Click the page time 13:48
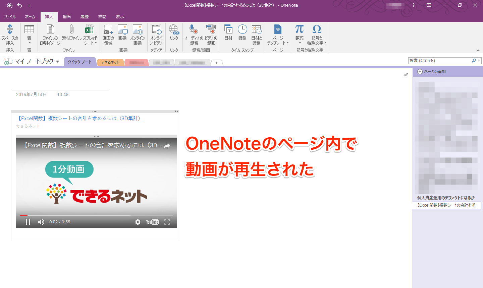The image size is (483, 288). (63, 94)
